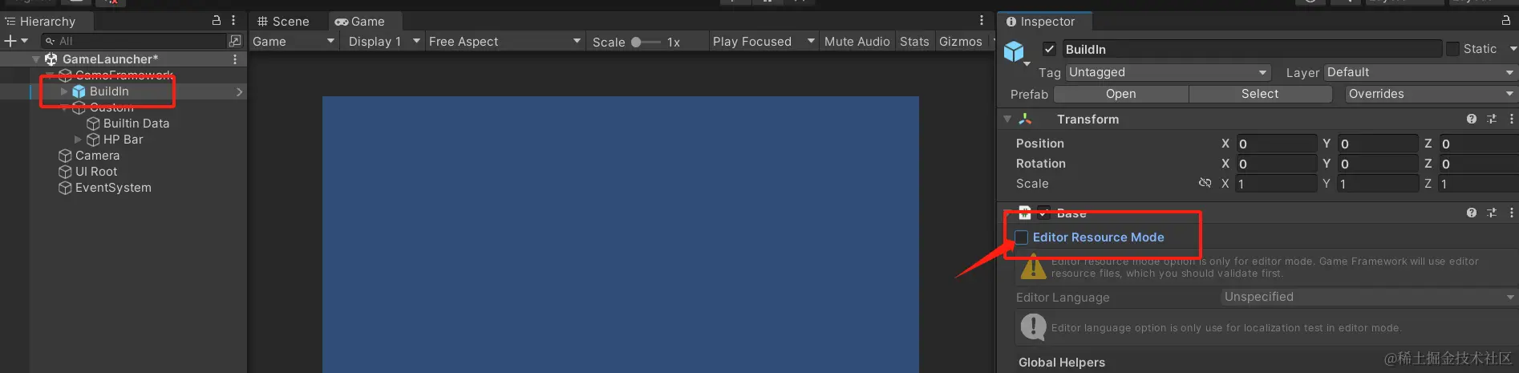Viewport: 1519px width, 373px height.
Task: Collapse the GameLauncher scene tree
Action: click(x=36, y=59)
